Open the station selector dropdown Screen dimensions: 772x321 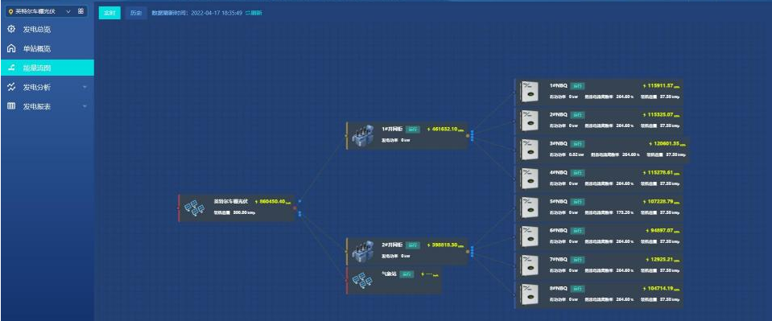pos(40,10)
